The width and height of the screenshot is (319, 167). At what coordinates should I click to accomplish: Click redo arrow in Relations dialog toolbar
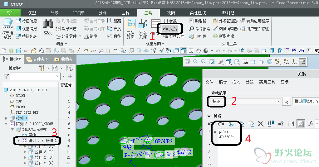pyautogui.click(x=221, y=123)
